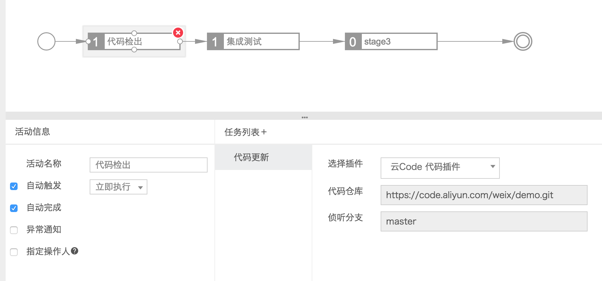Click the right connector handle on 代码检出 node

pos(180,41)
